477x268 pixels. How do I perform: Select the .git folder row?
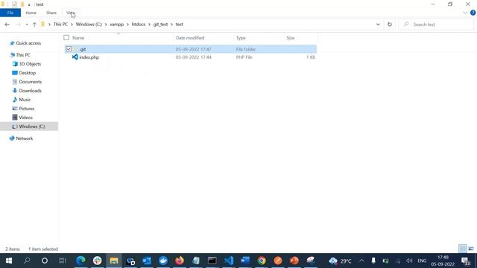tap(191, 49)
